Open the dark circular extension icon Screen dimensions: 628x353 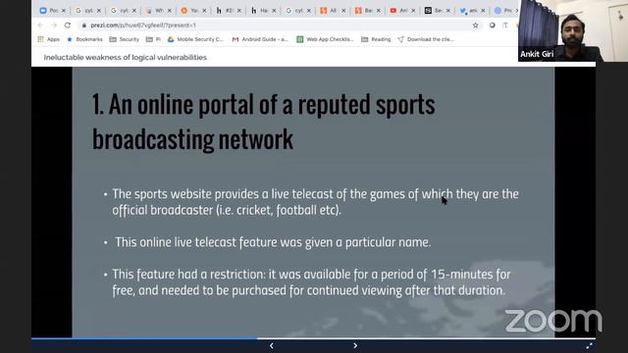pyautogui.click(x=493, y=25)
